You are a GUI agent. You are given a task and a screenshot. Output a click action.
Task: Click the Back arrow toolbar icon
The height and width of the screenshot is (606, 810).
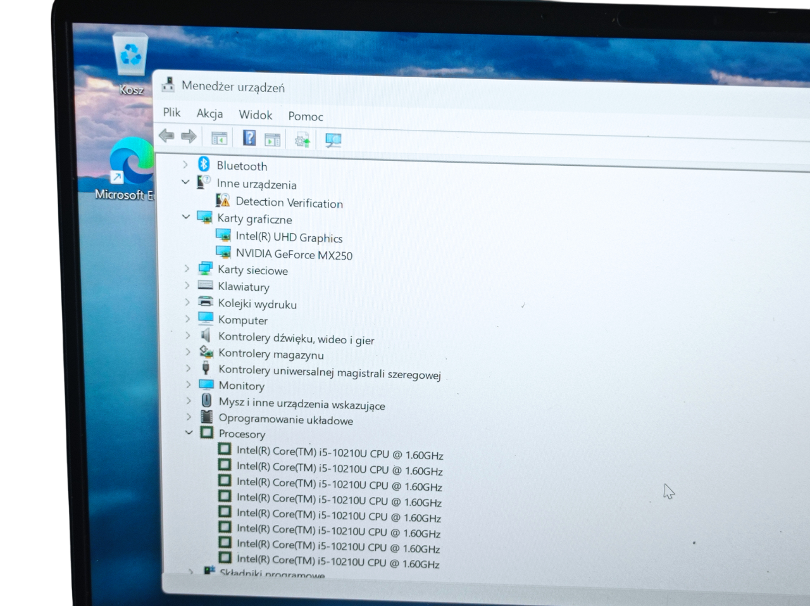click(x=166, y=136)
